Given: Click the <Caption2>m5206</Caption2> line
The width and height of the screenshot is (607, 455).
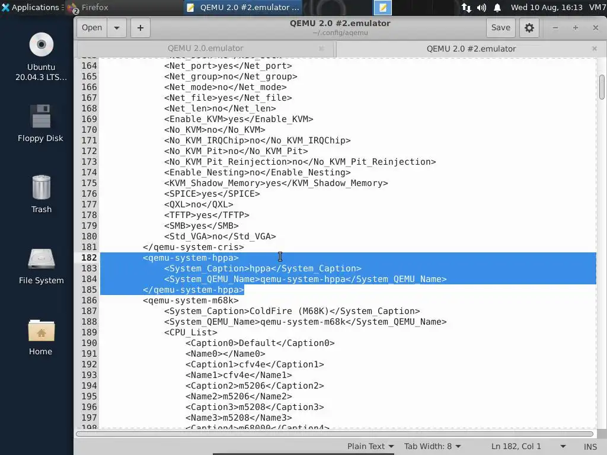Looking at the screenshot, I should click(254, 386).
